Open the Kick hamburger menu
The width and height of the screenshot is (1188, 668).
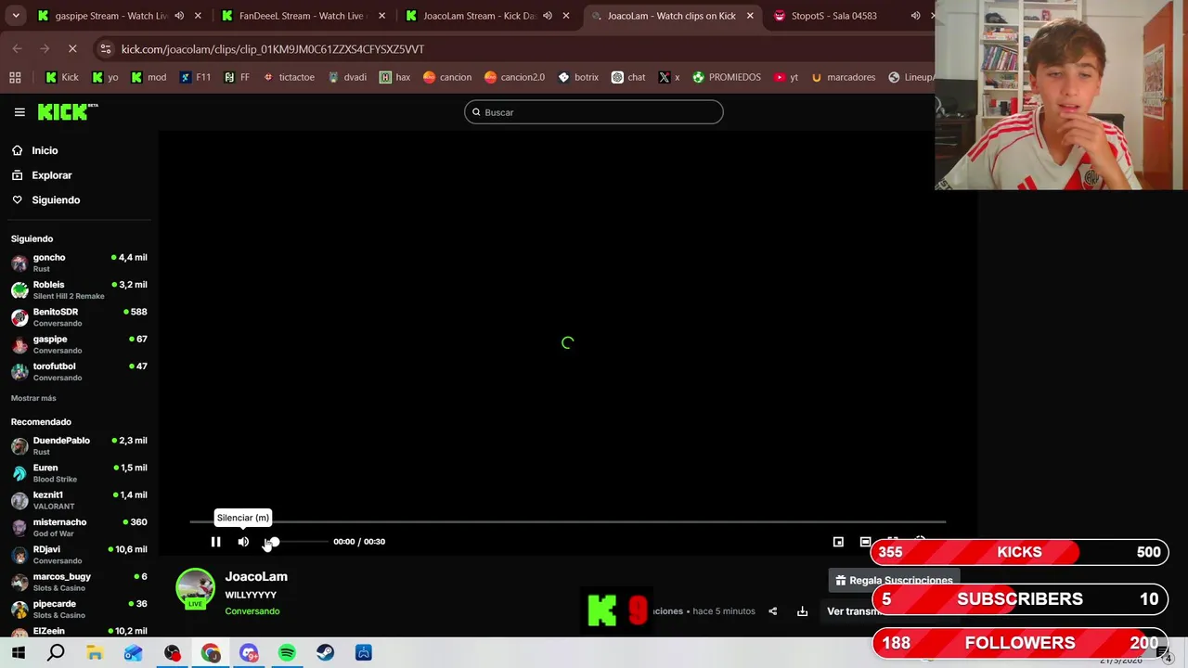pos(19,112)
